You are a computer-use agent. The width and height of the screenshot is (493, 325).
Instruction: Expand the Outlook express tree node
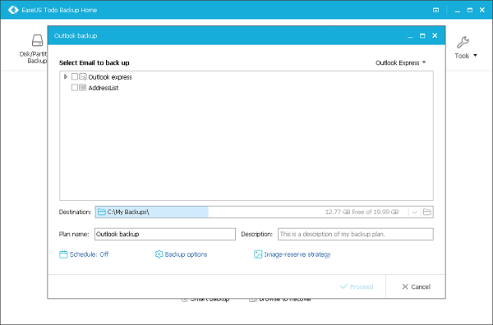tap(66, 76)
